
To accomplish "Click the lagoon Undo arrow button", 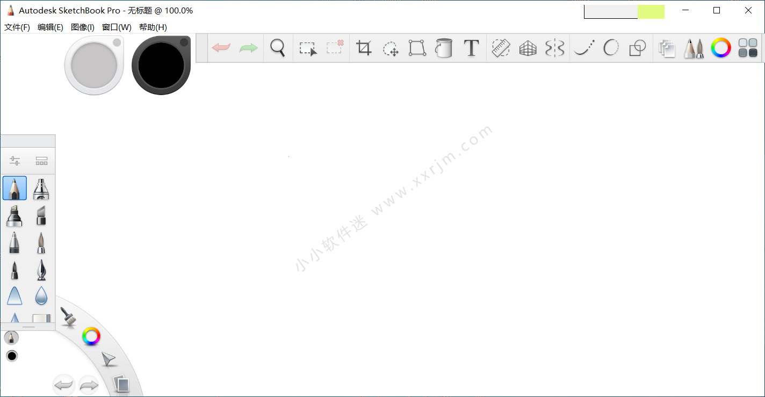I will point(63,385).
